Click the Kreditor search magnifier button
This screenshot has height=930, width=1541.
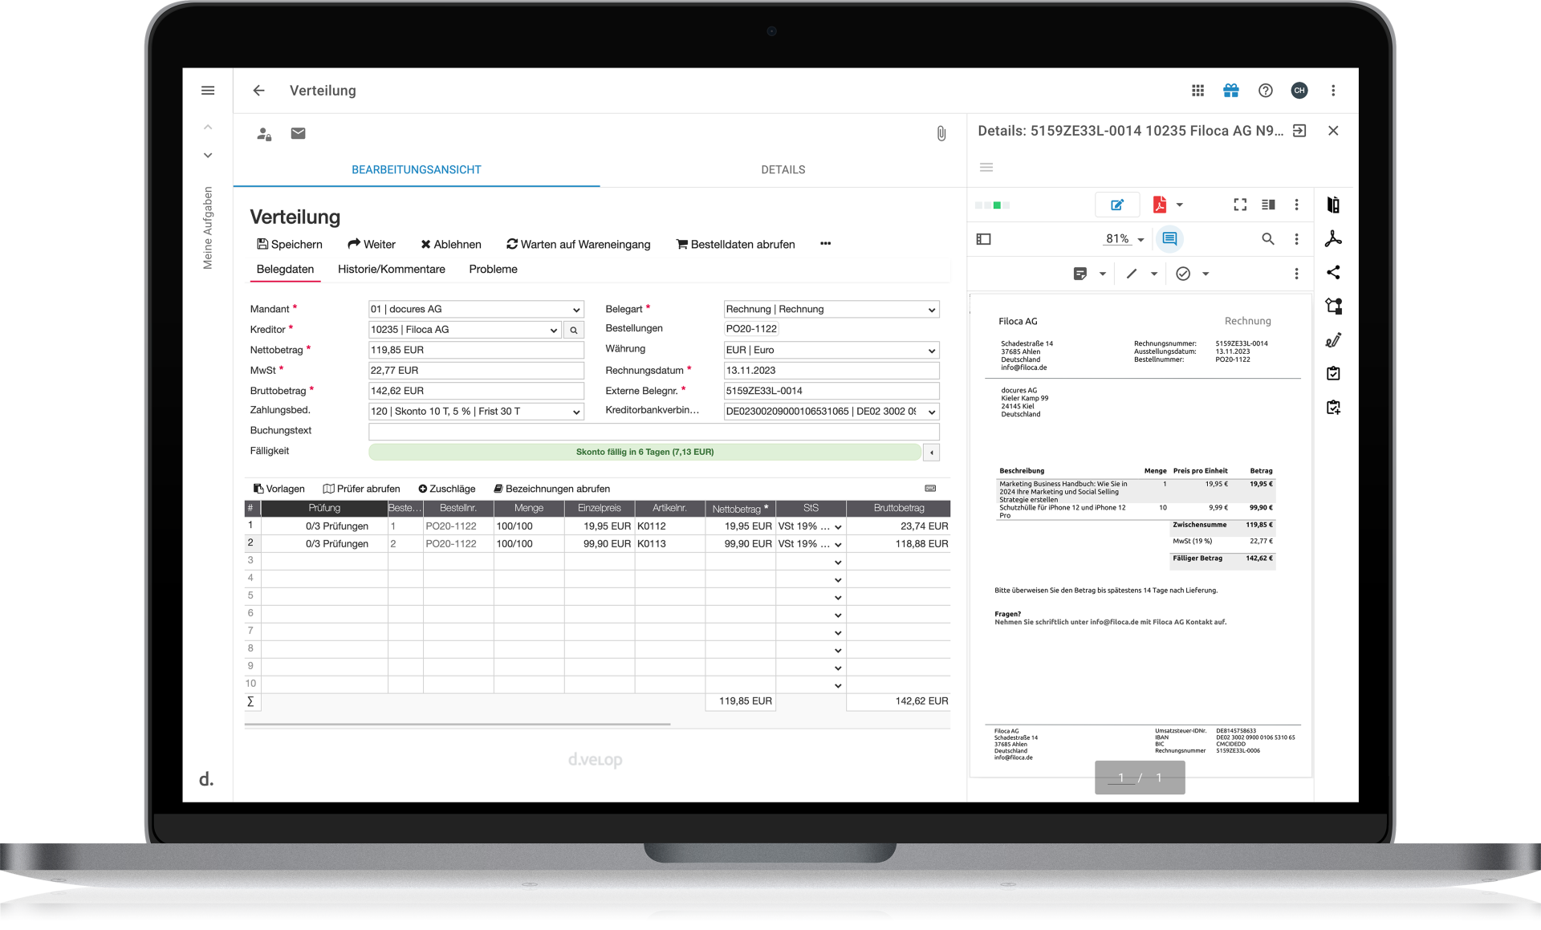[x=573, y=330]
